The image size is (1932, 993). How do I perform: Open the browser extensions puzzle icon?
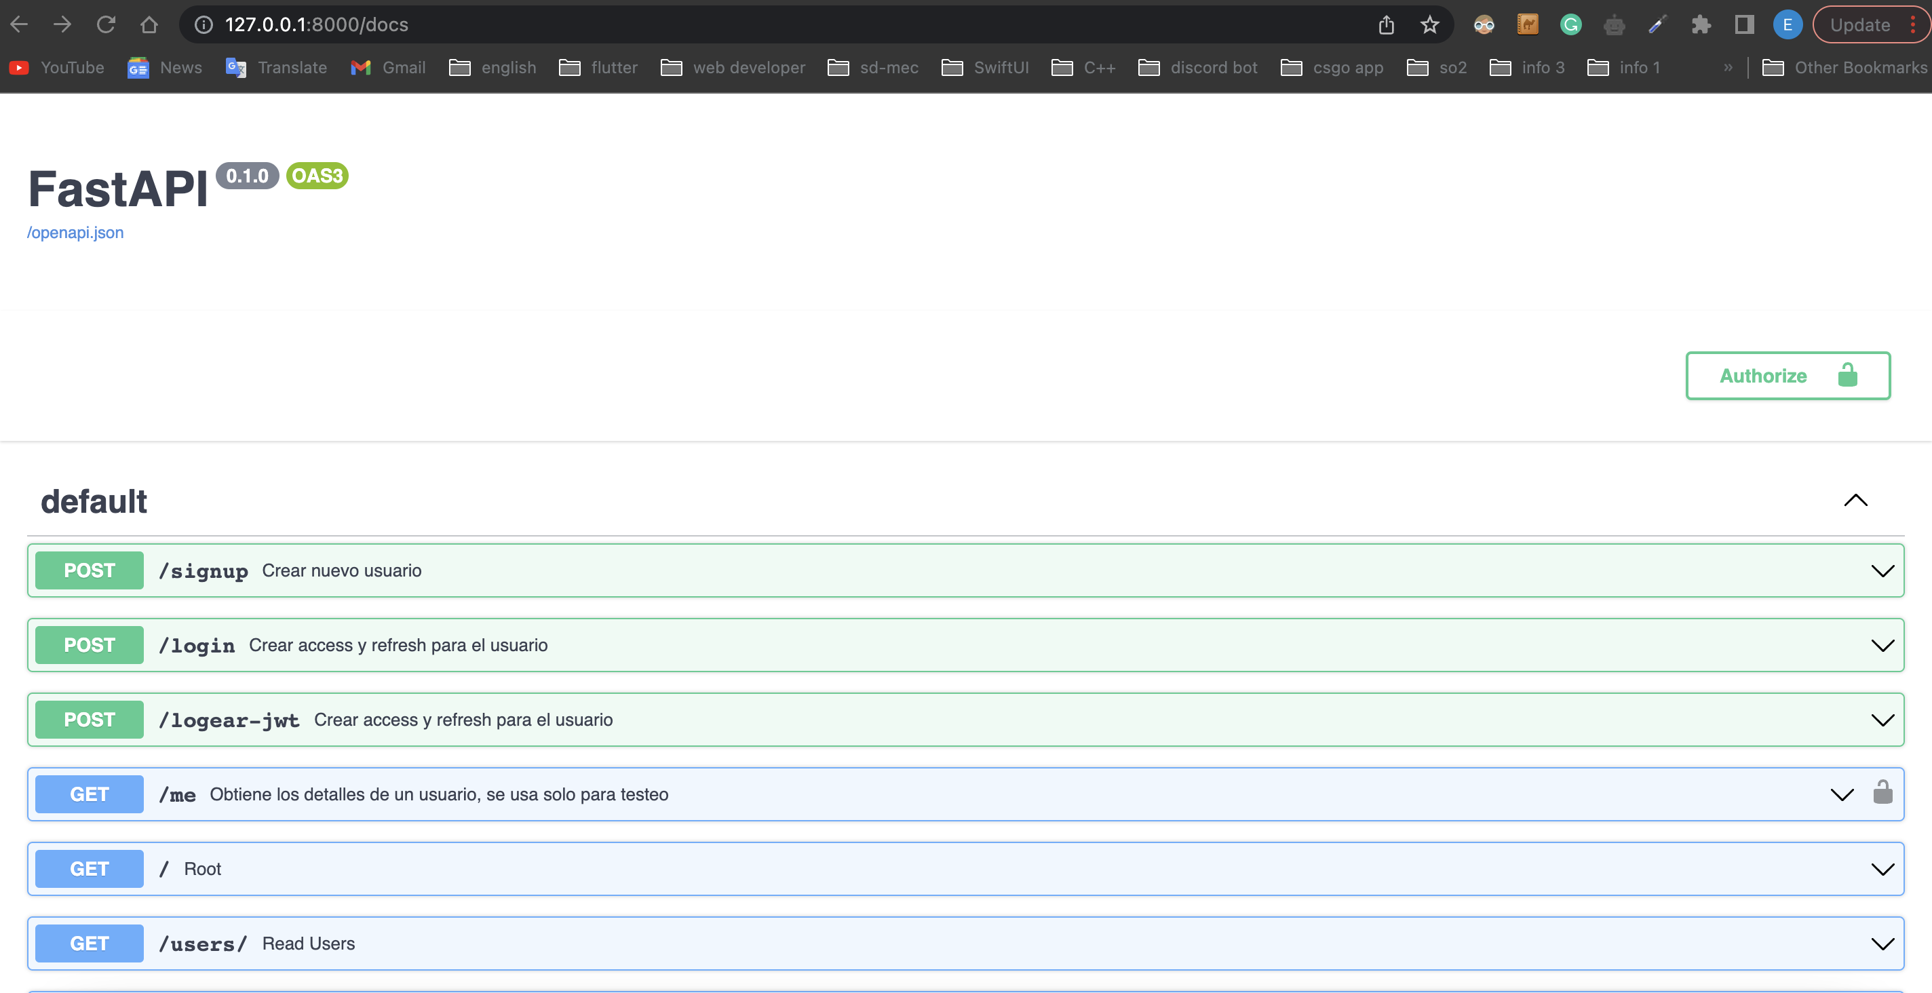click(x=1700, y=24)
